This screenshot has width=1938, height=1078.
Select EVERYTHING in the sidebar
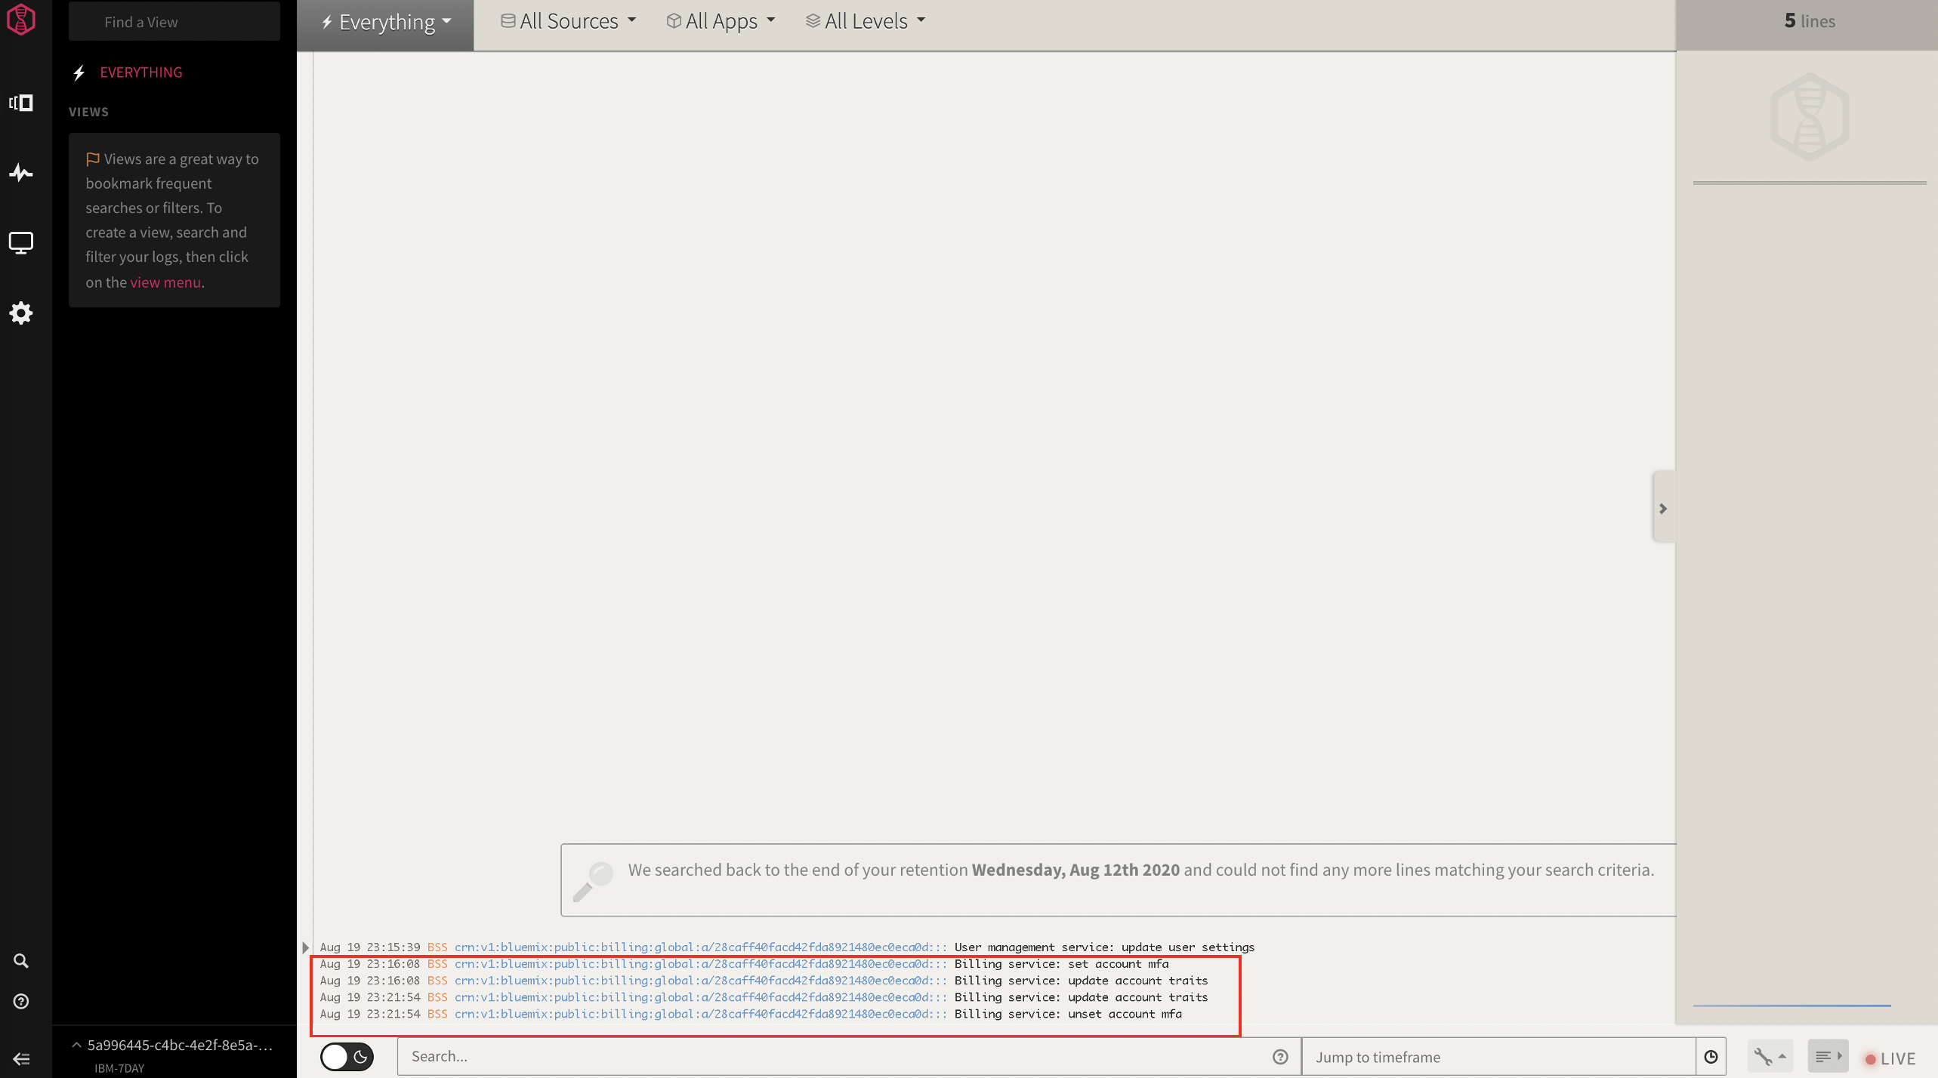(x=141, y=72)
